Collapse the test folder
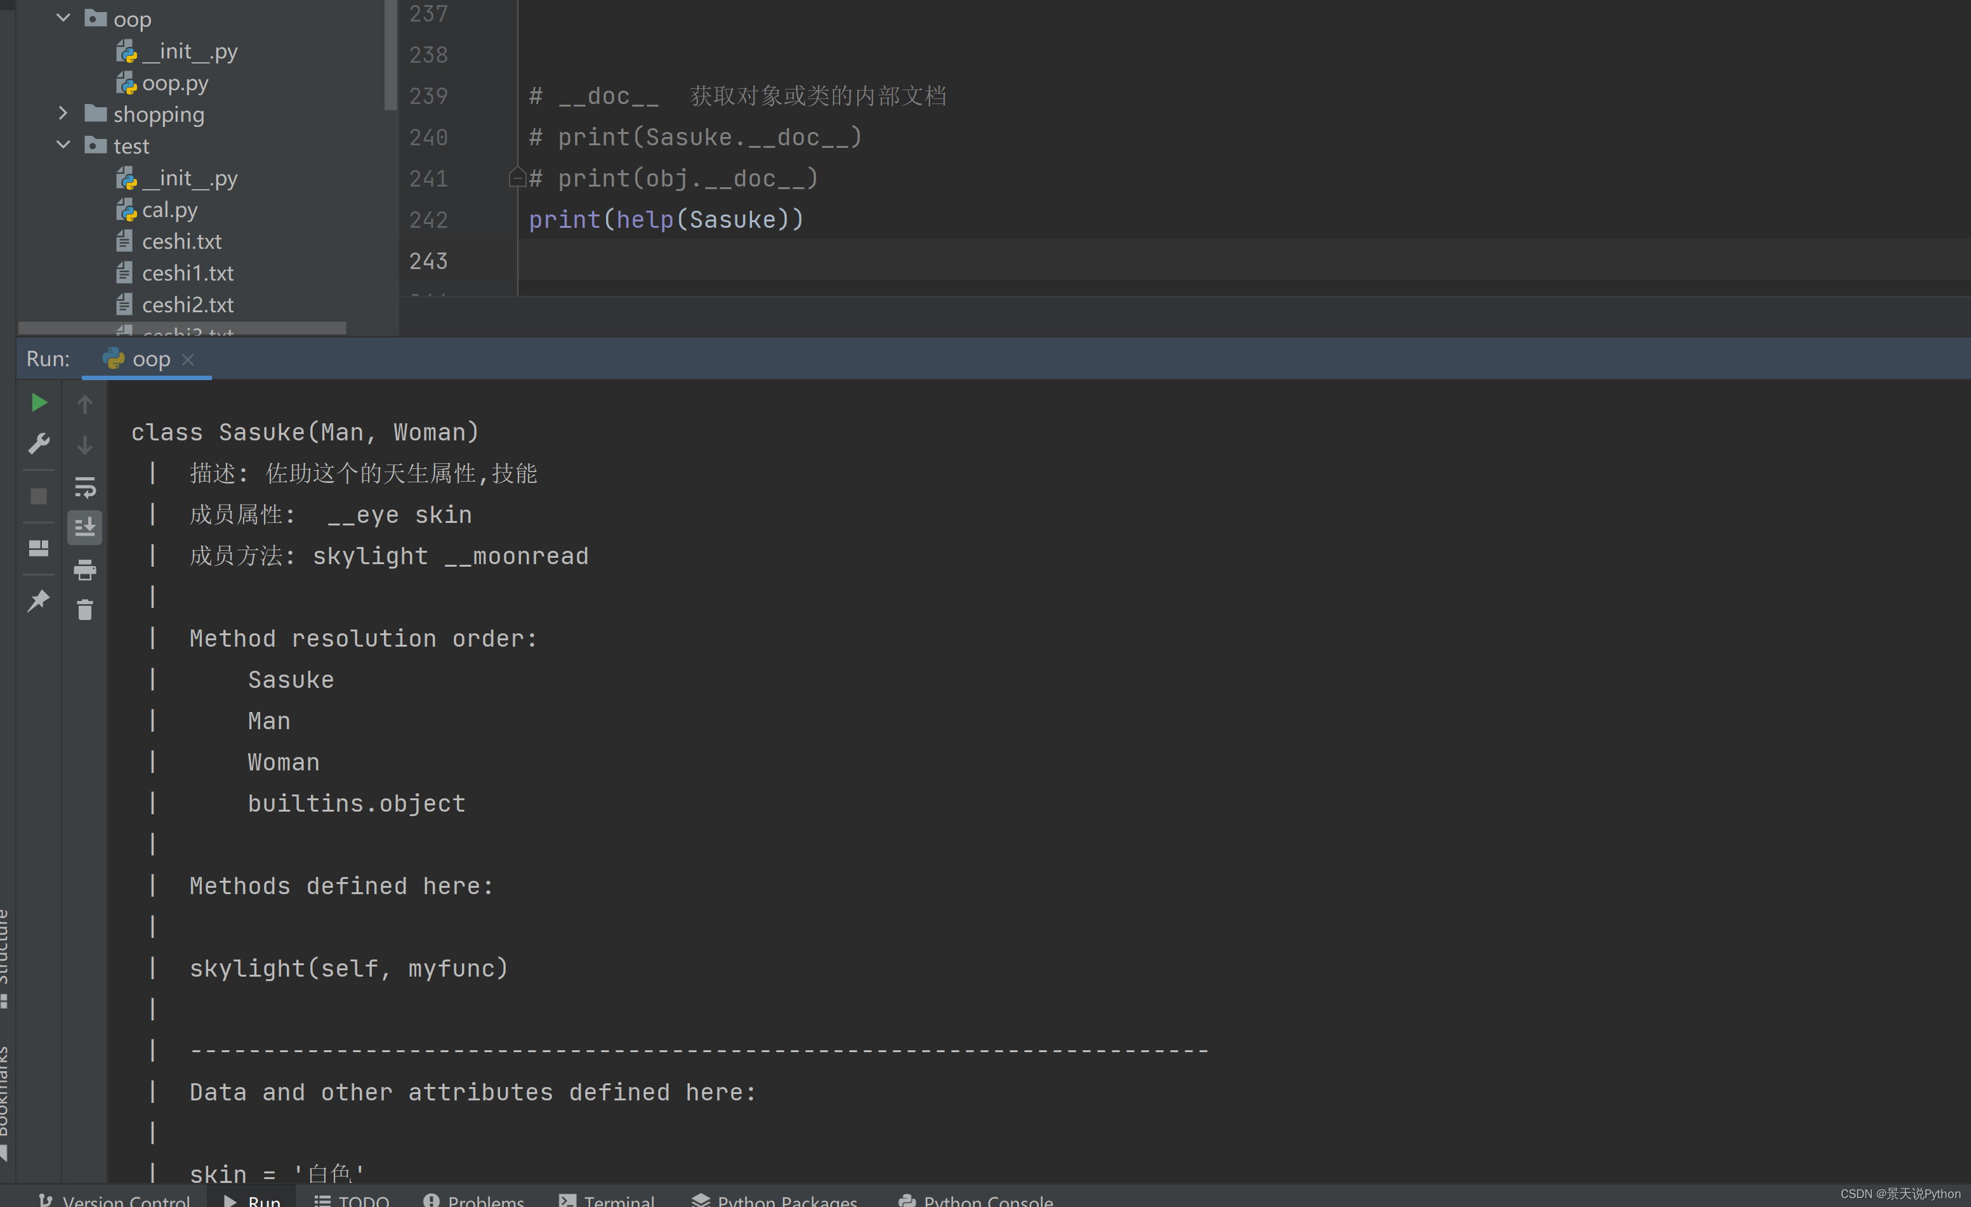The width and height of the screenshot is (1971, 1207). [x=63, y=145]
